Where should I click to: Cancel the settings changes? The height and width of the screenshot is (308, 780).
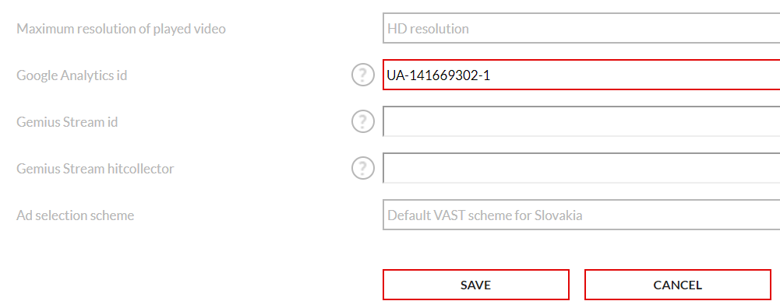point(677,285)
